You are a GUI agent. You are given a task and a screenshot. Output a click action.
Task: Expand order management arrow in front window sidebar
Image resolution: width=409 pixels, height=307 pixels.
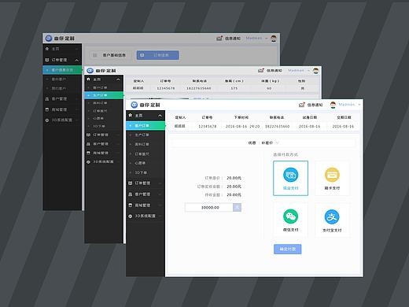(x=160, y=183)
